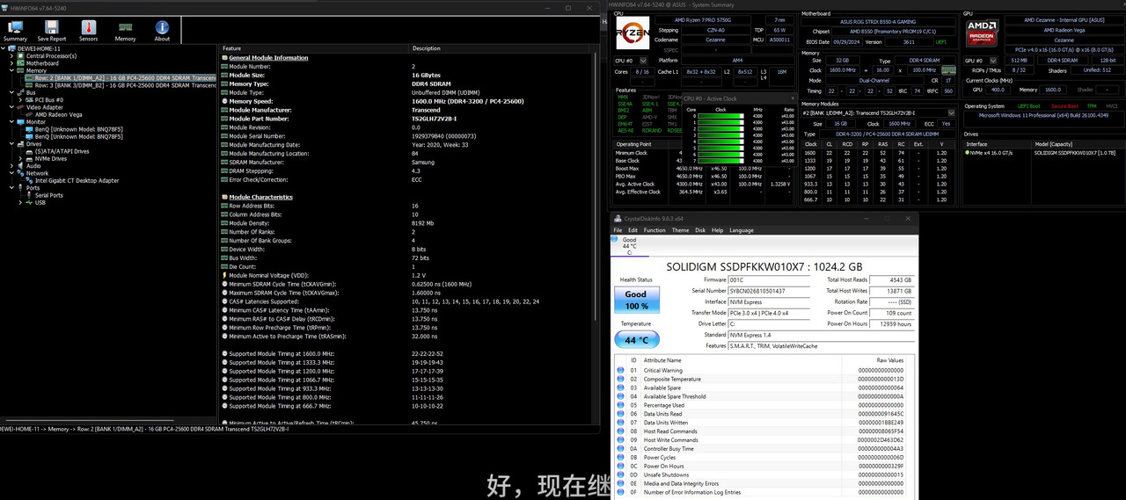Click status dot for Power Cycles attribute
The image size is (1126, 500).
pyautogui.click(x=621, y=457)
